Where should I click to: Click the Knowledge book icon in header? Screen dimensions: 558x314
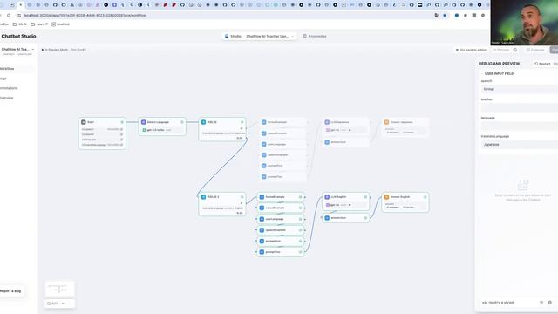pos(304,37)
